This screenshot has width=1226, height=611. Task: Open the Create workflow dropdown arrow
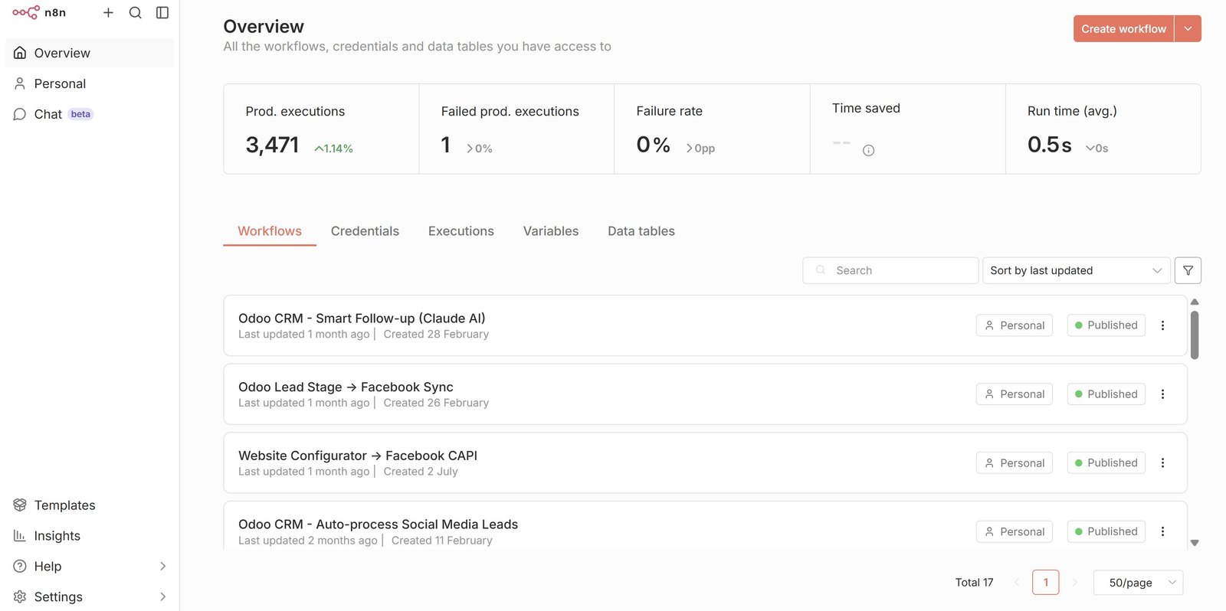click(x=1188, y=28)
